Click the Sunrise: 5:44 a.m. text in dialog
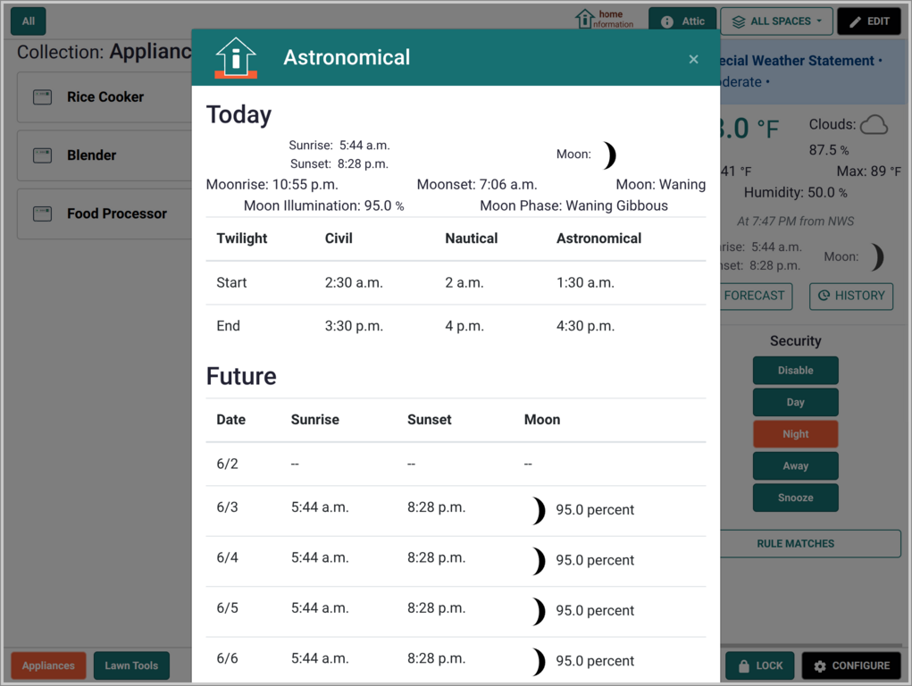 339,146
